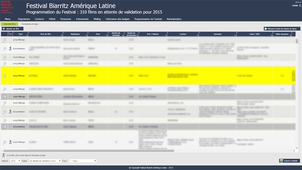Open magnifier in dark gray Documentaire row
302x170 pixels.
tap(5, 127)
